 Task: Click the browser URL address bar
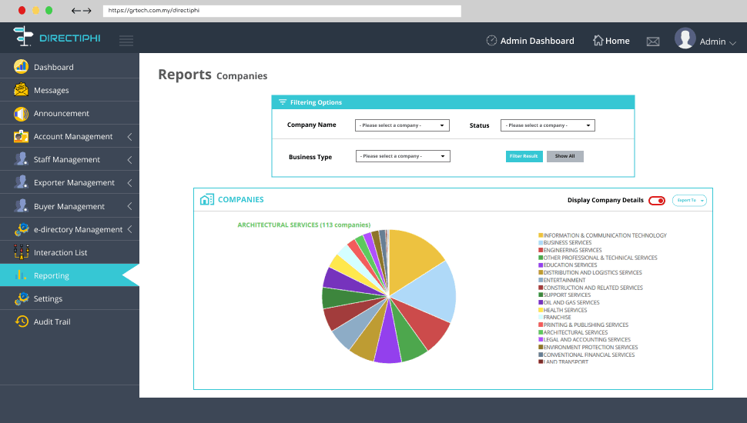(x=282, y=11)
